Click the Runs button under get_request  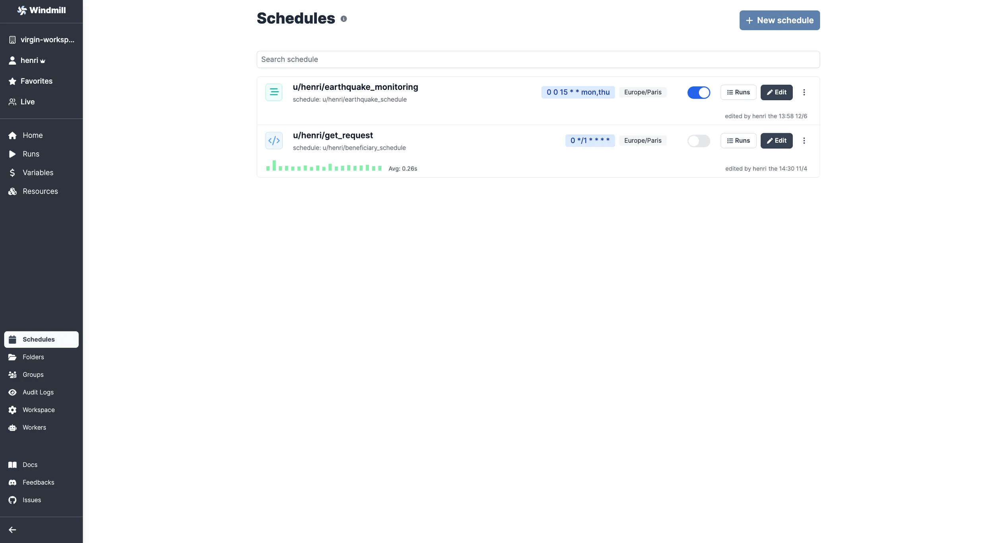click(x=738, y=140)
